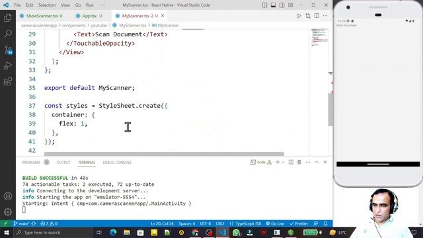Click the Ln 20, Col 34 cursor position

162,223
